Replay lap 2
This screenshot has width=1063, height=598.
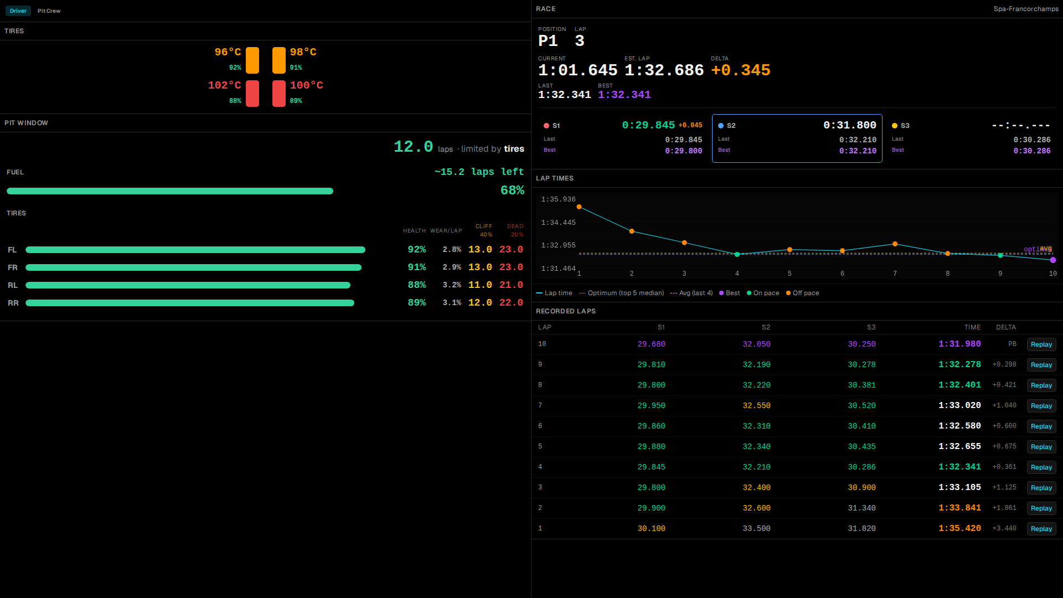coord(1041,508)
